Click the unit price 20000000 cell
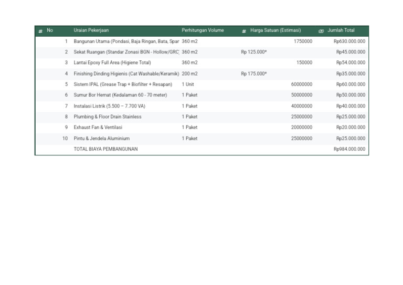 point(302,128)
